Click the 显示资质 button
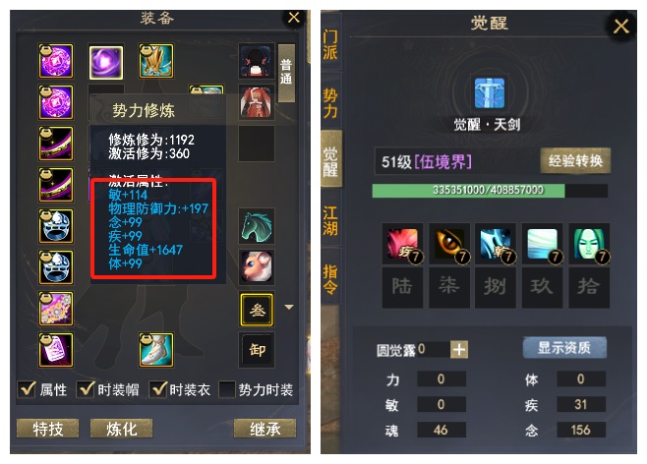 pyautogui.click(x=564, y=348)
